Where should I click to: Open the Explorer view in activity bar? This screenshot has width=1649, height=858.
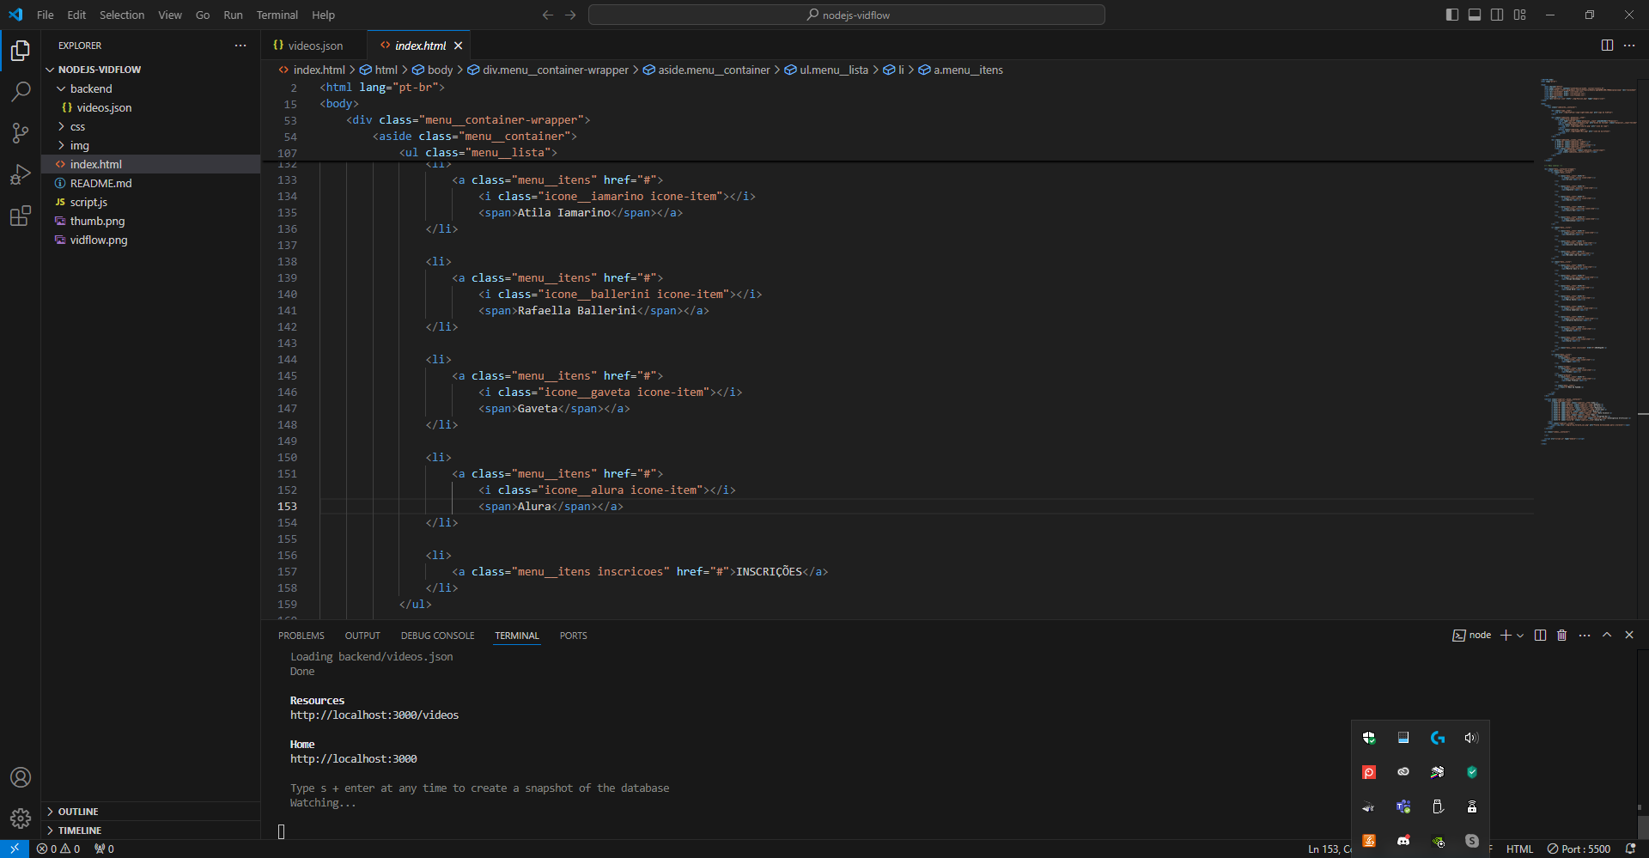pyautogui.click(x=21, y=51)
